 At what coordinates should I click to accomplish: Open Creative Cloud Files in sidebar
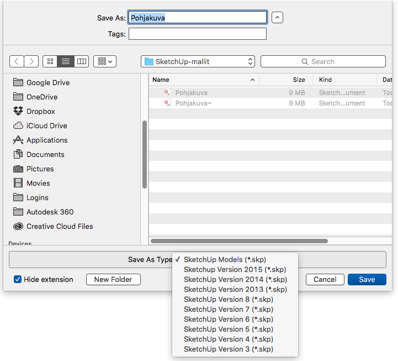pyautogui.click(x=53, y=226)
